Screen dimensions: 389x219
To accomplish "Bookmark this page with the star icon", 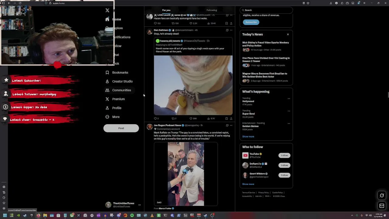I will [x=308, y=3].
